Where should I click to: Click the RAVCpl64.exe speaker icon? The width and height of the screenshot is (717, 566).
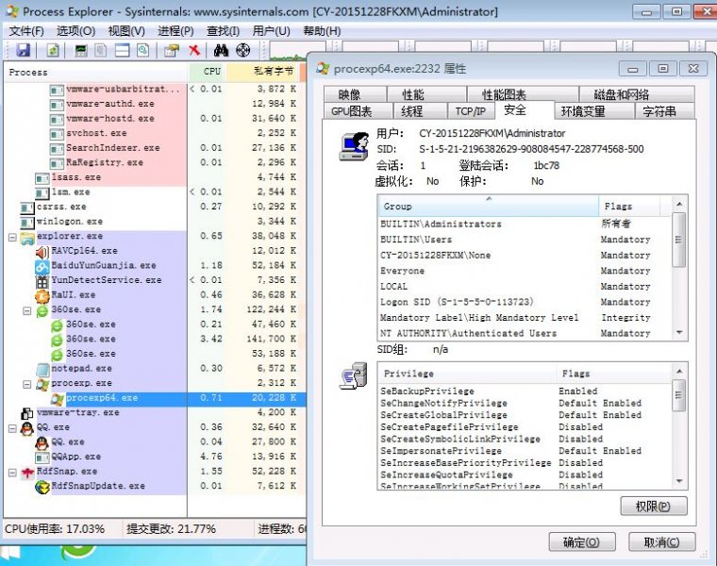point(42,252)
